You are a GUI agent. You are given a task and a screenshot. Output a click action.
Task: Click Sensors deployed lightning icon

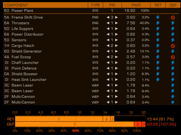[x=173, y=40]
